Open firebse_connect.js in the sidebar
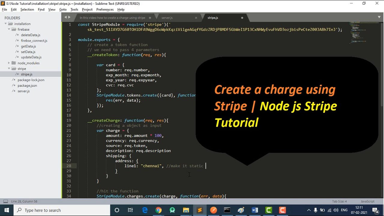 tap(34, 40)
